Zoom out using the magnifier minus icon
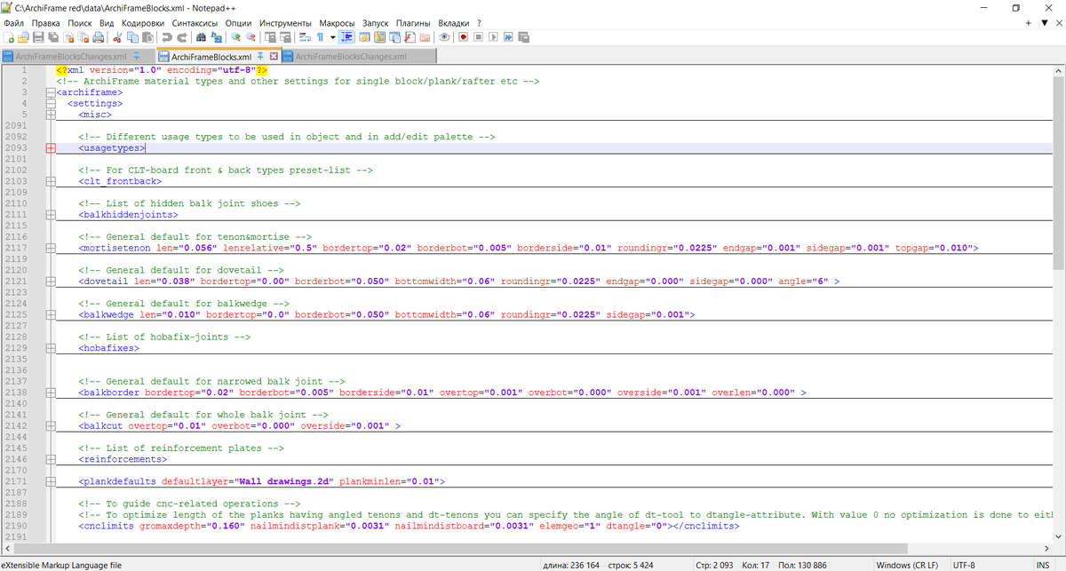1066x571 pixels. click(x=251, y=37)
